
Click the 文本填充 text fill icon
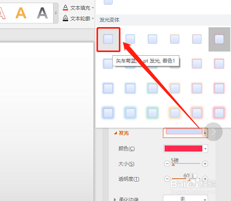tap(65, 8)
